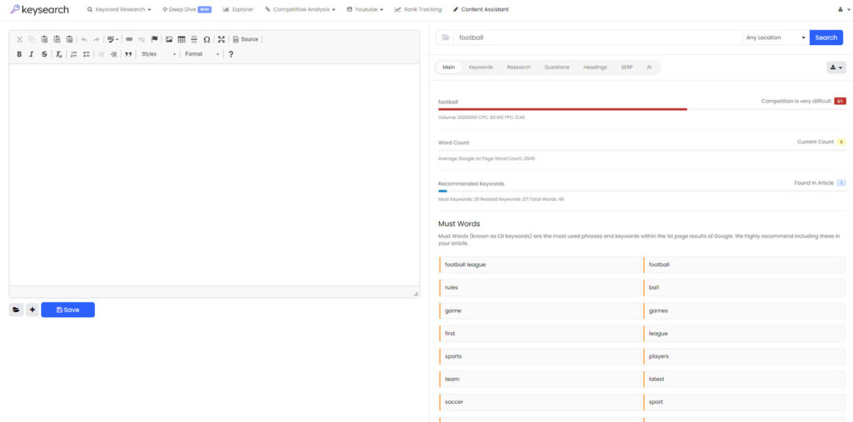Screen dimensions: 853x422
Task: Open the spell check dropdown
Action: tap(112, 39)
